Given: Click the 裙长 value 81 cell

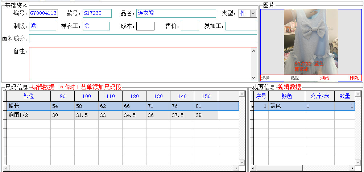Looking at the screenshot, I should pos(206,106).
